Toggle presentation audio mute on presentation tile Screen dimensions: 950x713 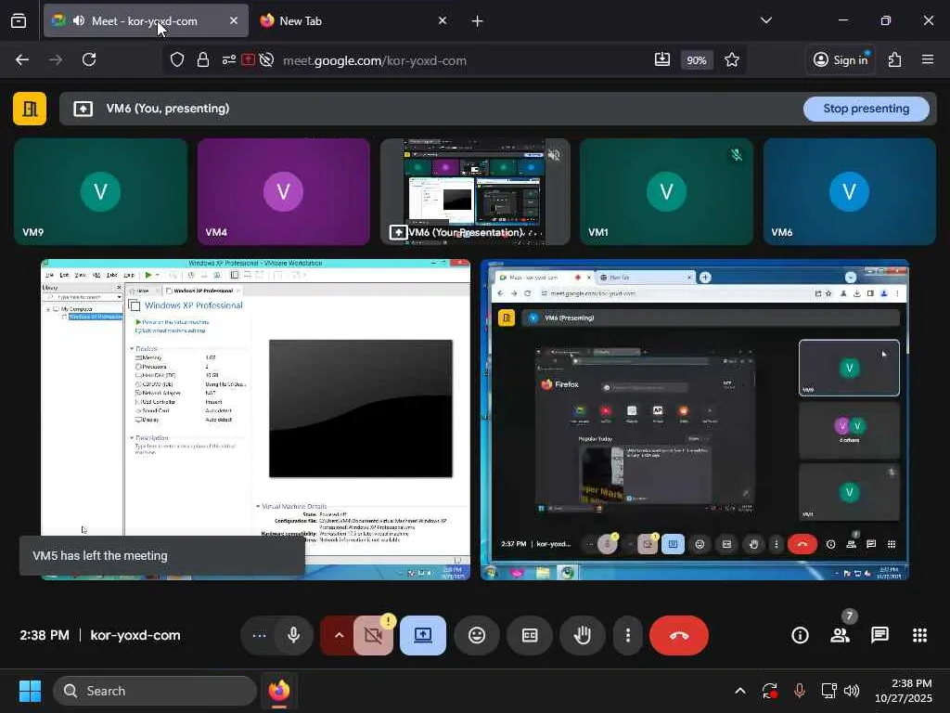[x=554, y=155]
